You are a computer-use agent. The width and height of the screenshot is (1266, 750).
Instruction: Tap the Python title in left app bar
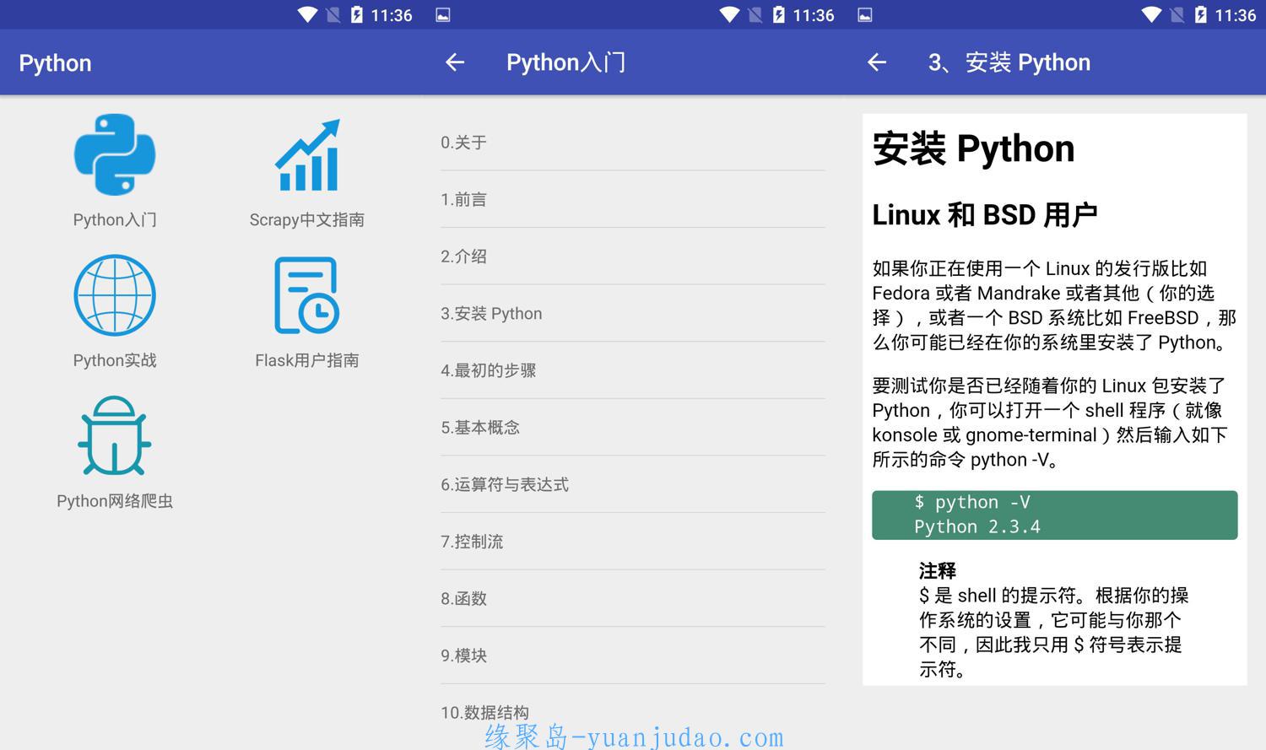(56, 63)
